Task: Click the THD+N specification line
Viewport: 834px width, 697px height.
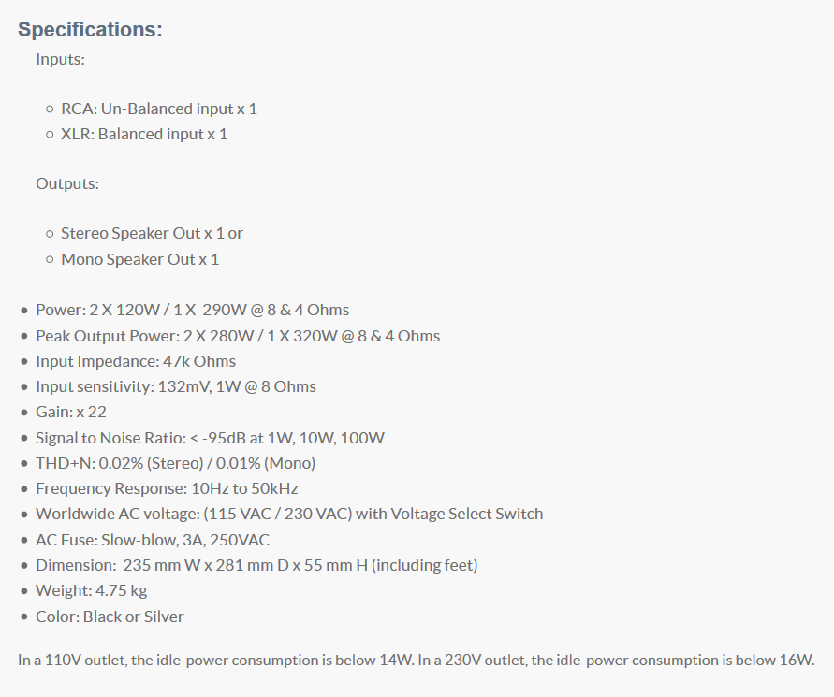Action: coord(176,463)
